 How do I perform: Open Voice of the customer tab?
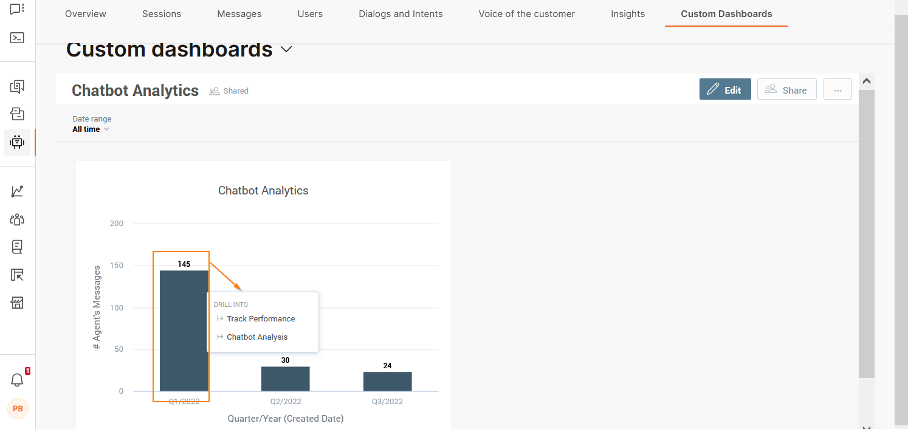coord(526,13)
